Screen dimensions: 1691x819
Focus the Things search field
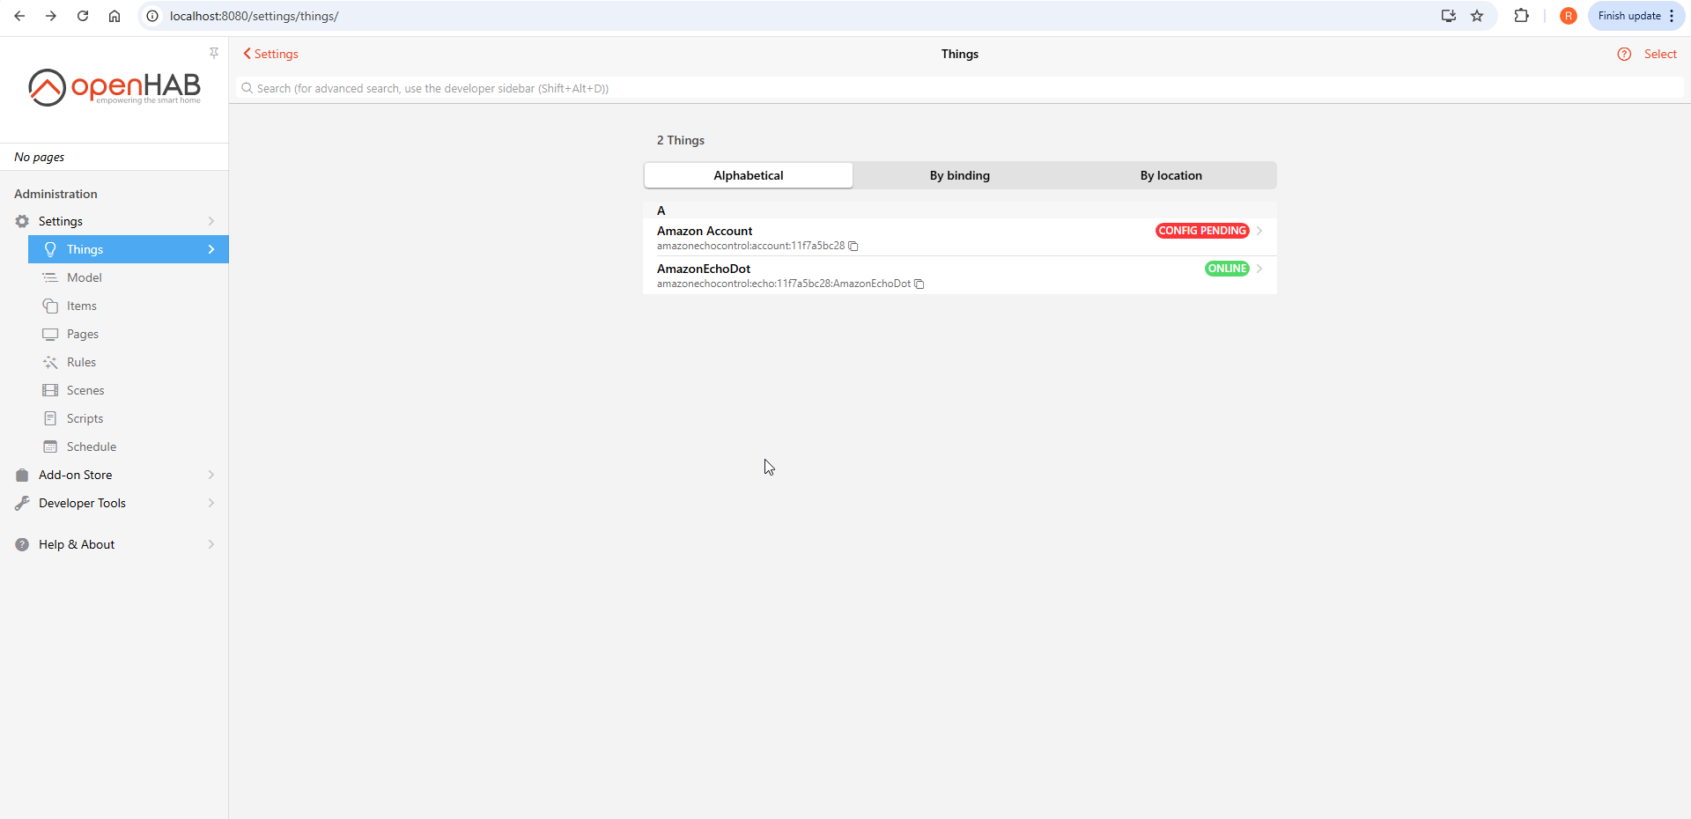click(960, 88)
